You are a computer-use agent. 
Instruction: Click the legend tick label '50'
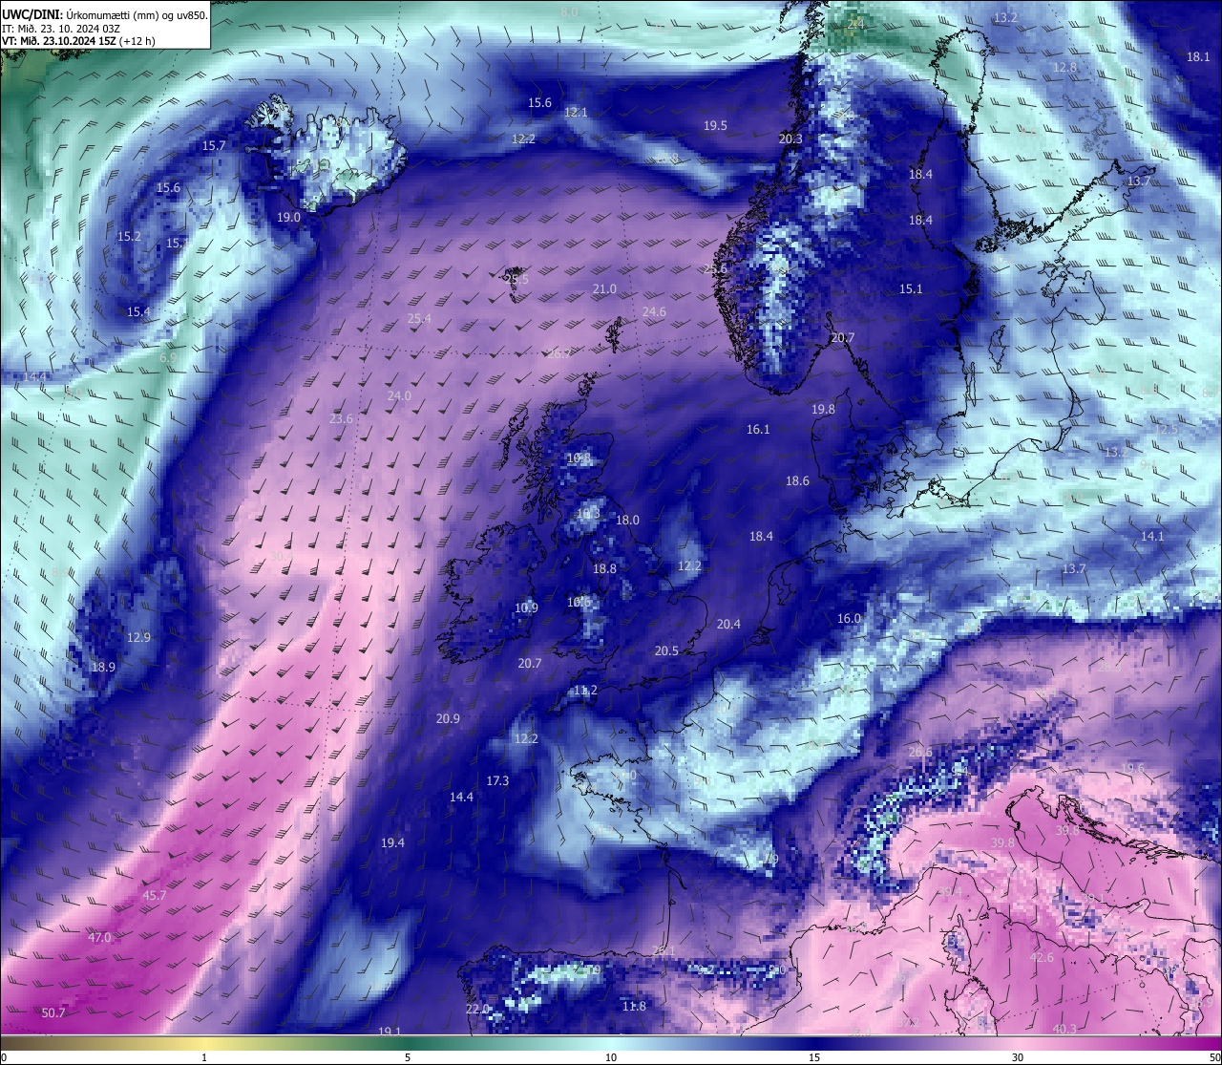point(1214,1057)
